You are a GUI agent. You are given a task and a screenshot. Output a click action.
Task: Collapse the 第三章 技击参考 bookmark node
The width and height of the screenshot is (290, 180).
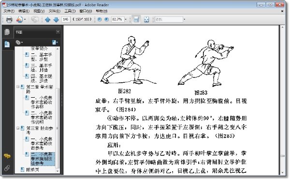click(x=18, y=128)
